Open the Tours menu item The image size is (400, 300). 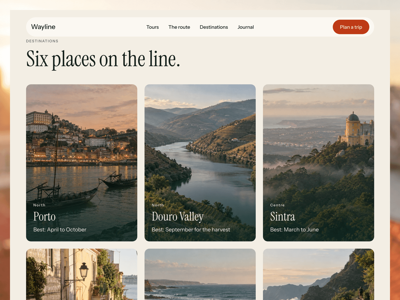pos(152,27)
